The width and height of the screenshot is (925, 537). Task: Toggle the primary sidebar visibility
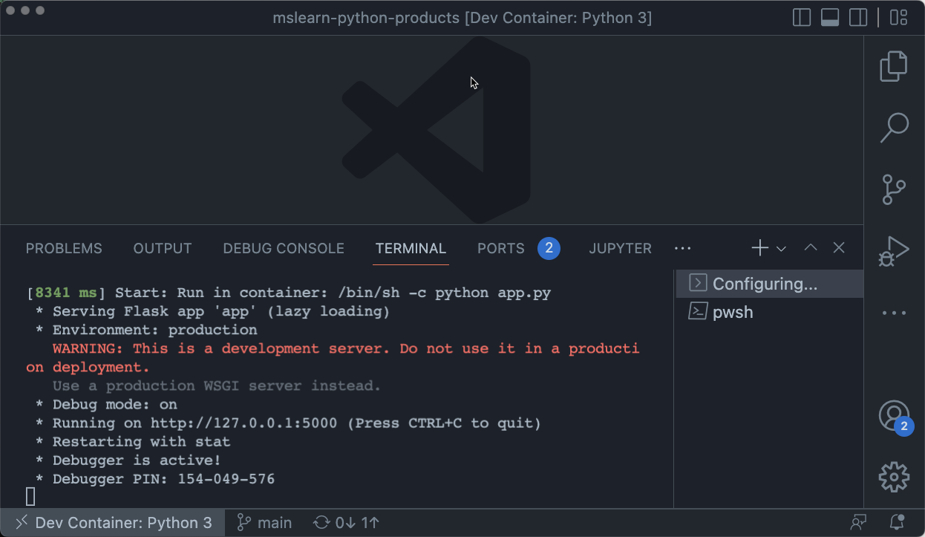click(x=802, y=17)
